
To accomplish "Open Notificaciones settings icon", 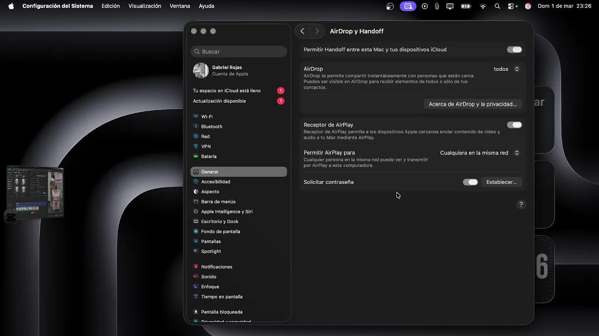I will [x=196, y=267].
